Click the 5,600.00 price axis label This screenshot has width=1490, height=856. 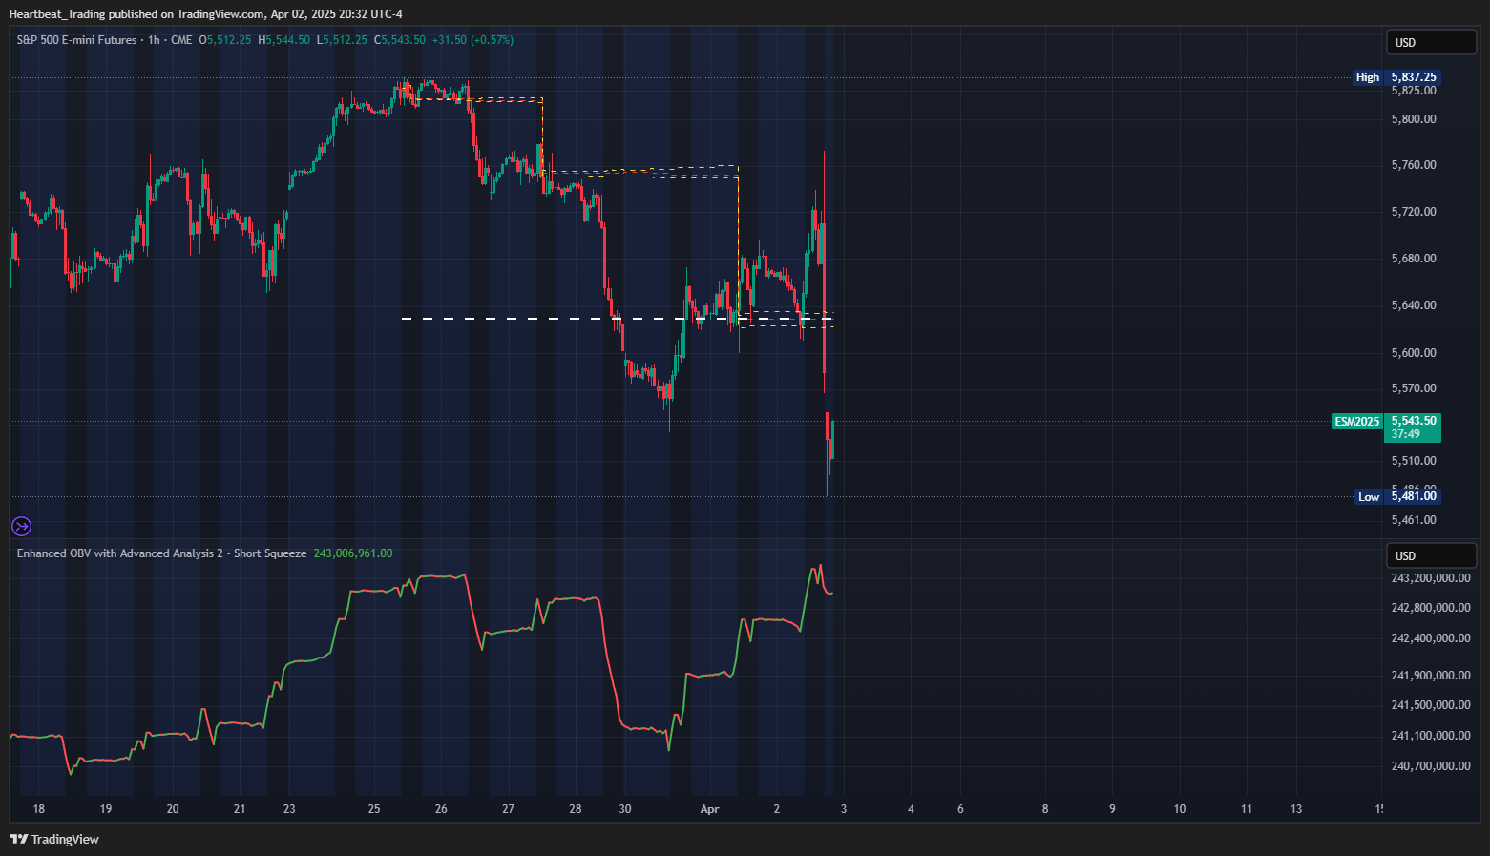tap(1414, 353)
